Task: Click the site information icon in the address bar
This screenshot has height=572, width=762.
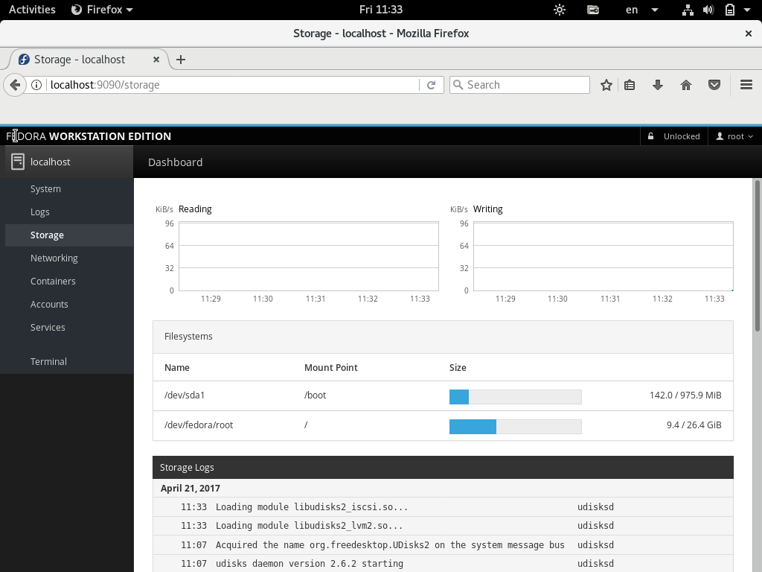Action: (36, 85)
